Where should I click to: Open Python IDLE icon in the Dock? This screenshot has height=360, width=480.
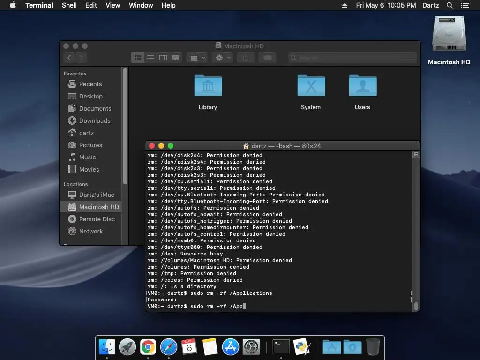(x=302, y=347)
